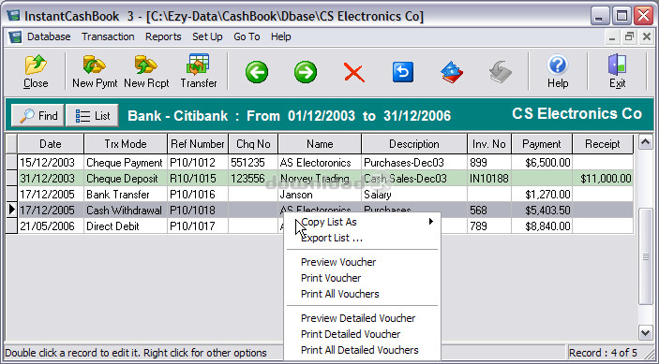Delete record using the red X icon

coord(354,72)
